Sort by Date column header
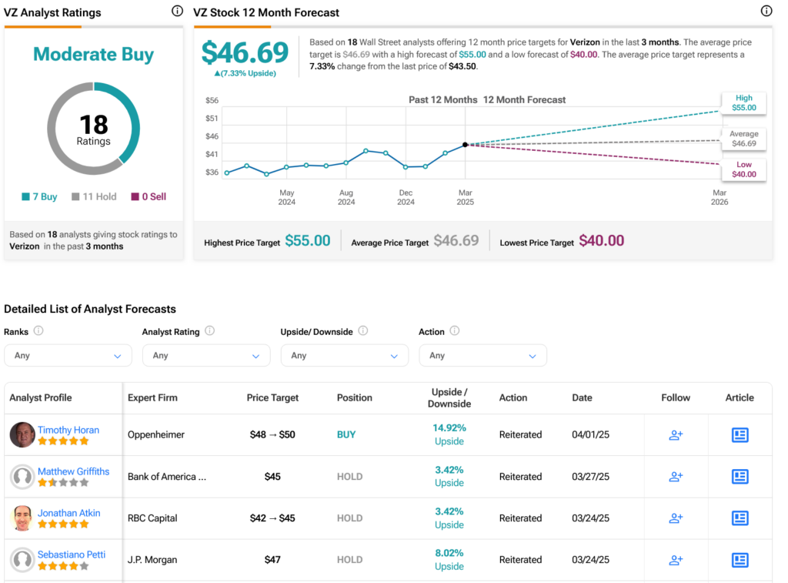 pos(582,398)
